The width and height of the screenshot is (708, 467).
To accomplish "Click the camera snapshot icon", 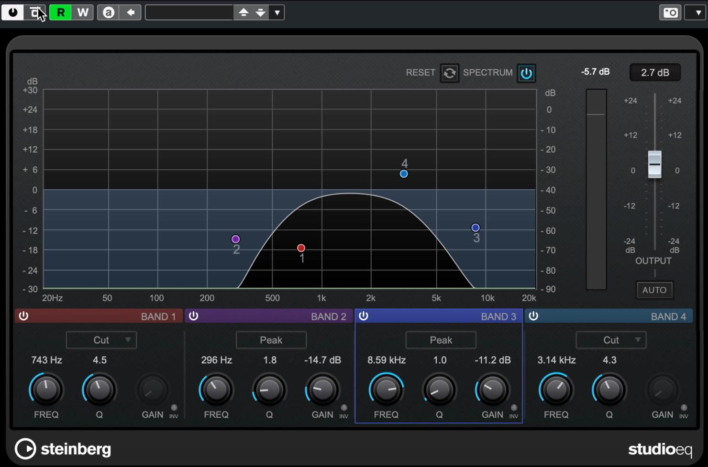I will (x=670, y=12).
